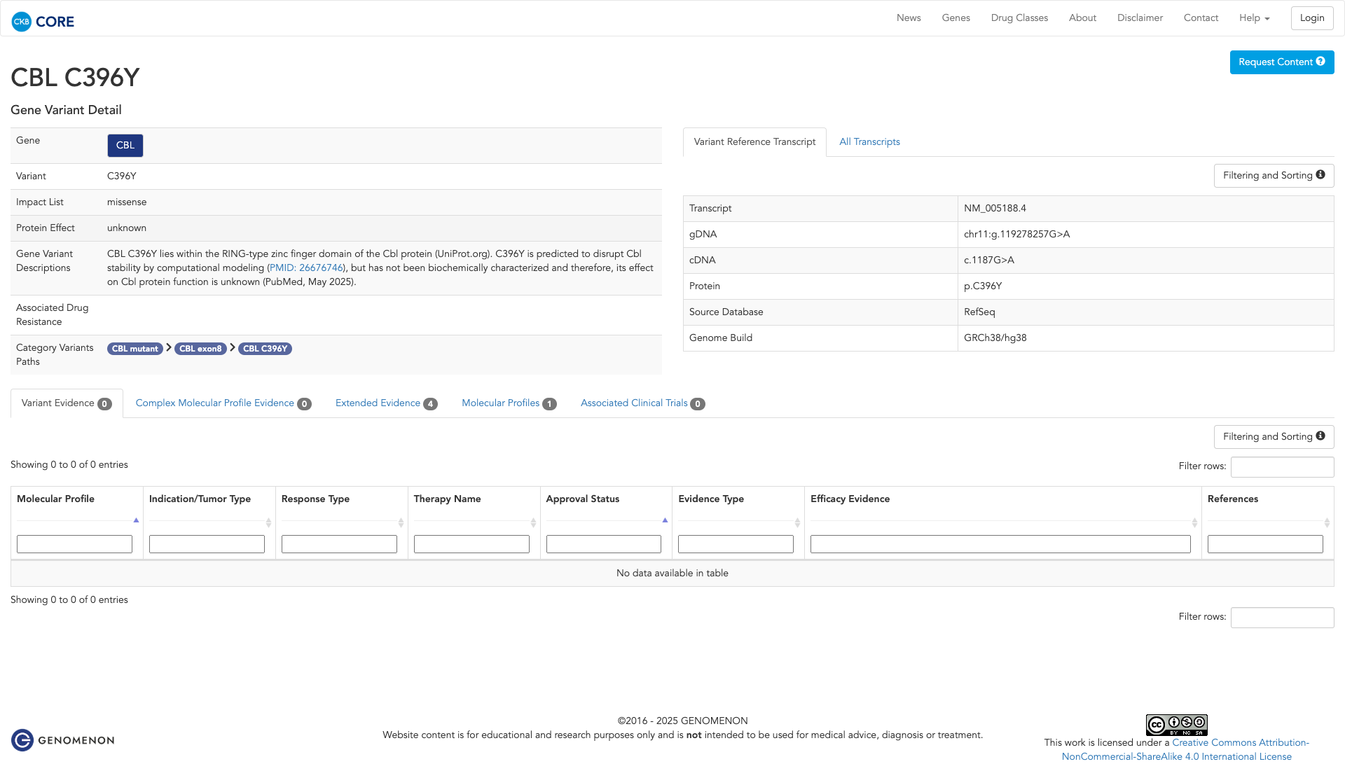The image size is (1345, 764).
Task: Open the Extended Evidence tab
Action: (x=387, y=403)
